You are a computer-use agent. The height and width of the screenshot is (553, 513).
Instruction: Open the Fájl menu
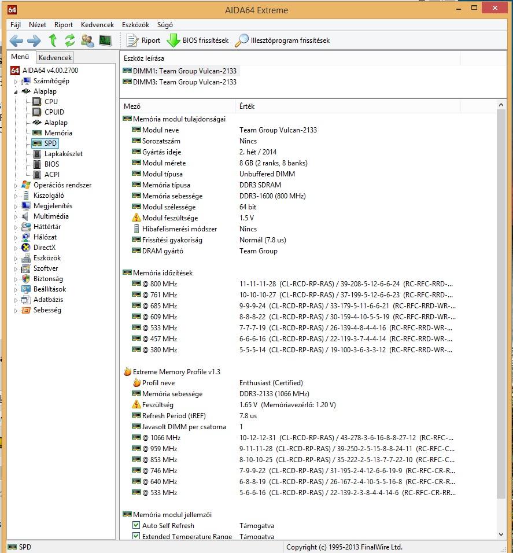click(x=16, y=25)
